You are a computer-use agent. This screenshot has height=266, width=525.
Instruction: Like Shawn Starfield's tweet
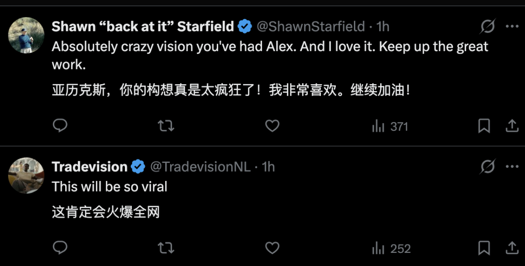[x=272, y=126]
